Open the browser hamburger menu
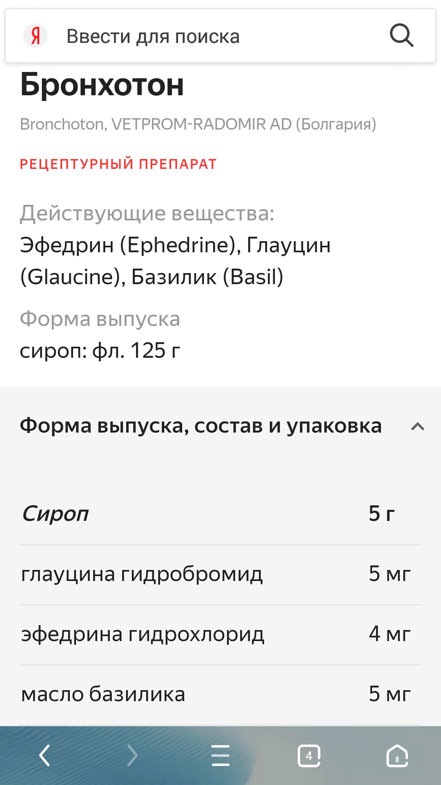This screenshot has width=441, height=785. [x=220, y=755]
